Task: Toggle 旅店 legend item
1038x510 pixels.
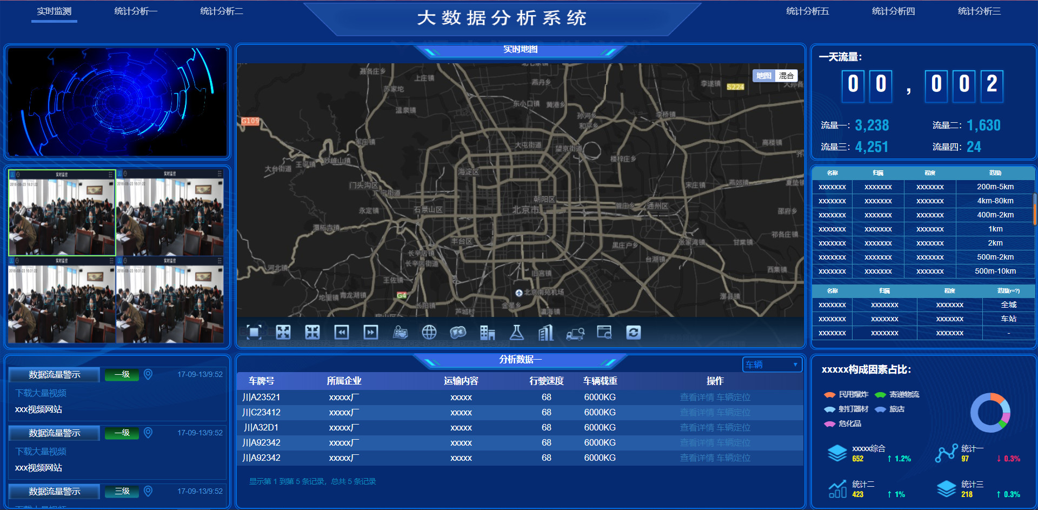Action: pyautogui.click(x=890, y=409)
